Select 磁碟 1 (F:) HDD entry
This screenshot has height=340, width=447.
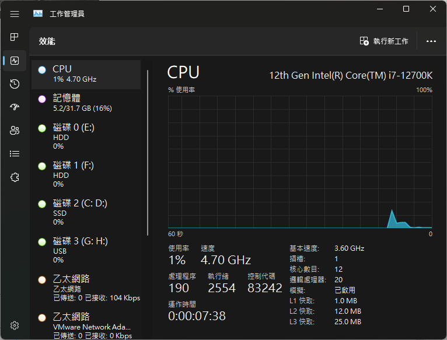[x=86, y=174]
